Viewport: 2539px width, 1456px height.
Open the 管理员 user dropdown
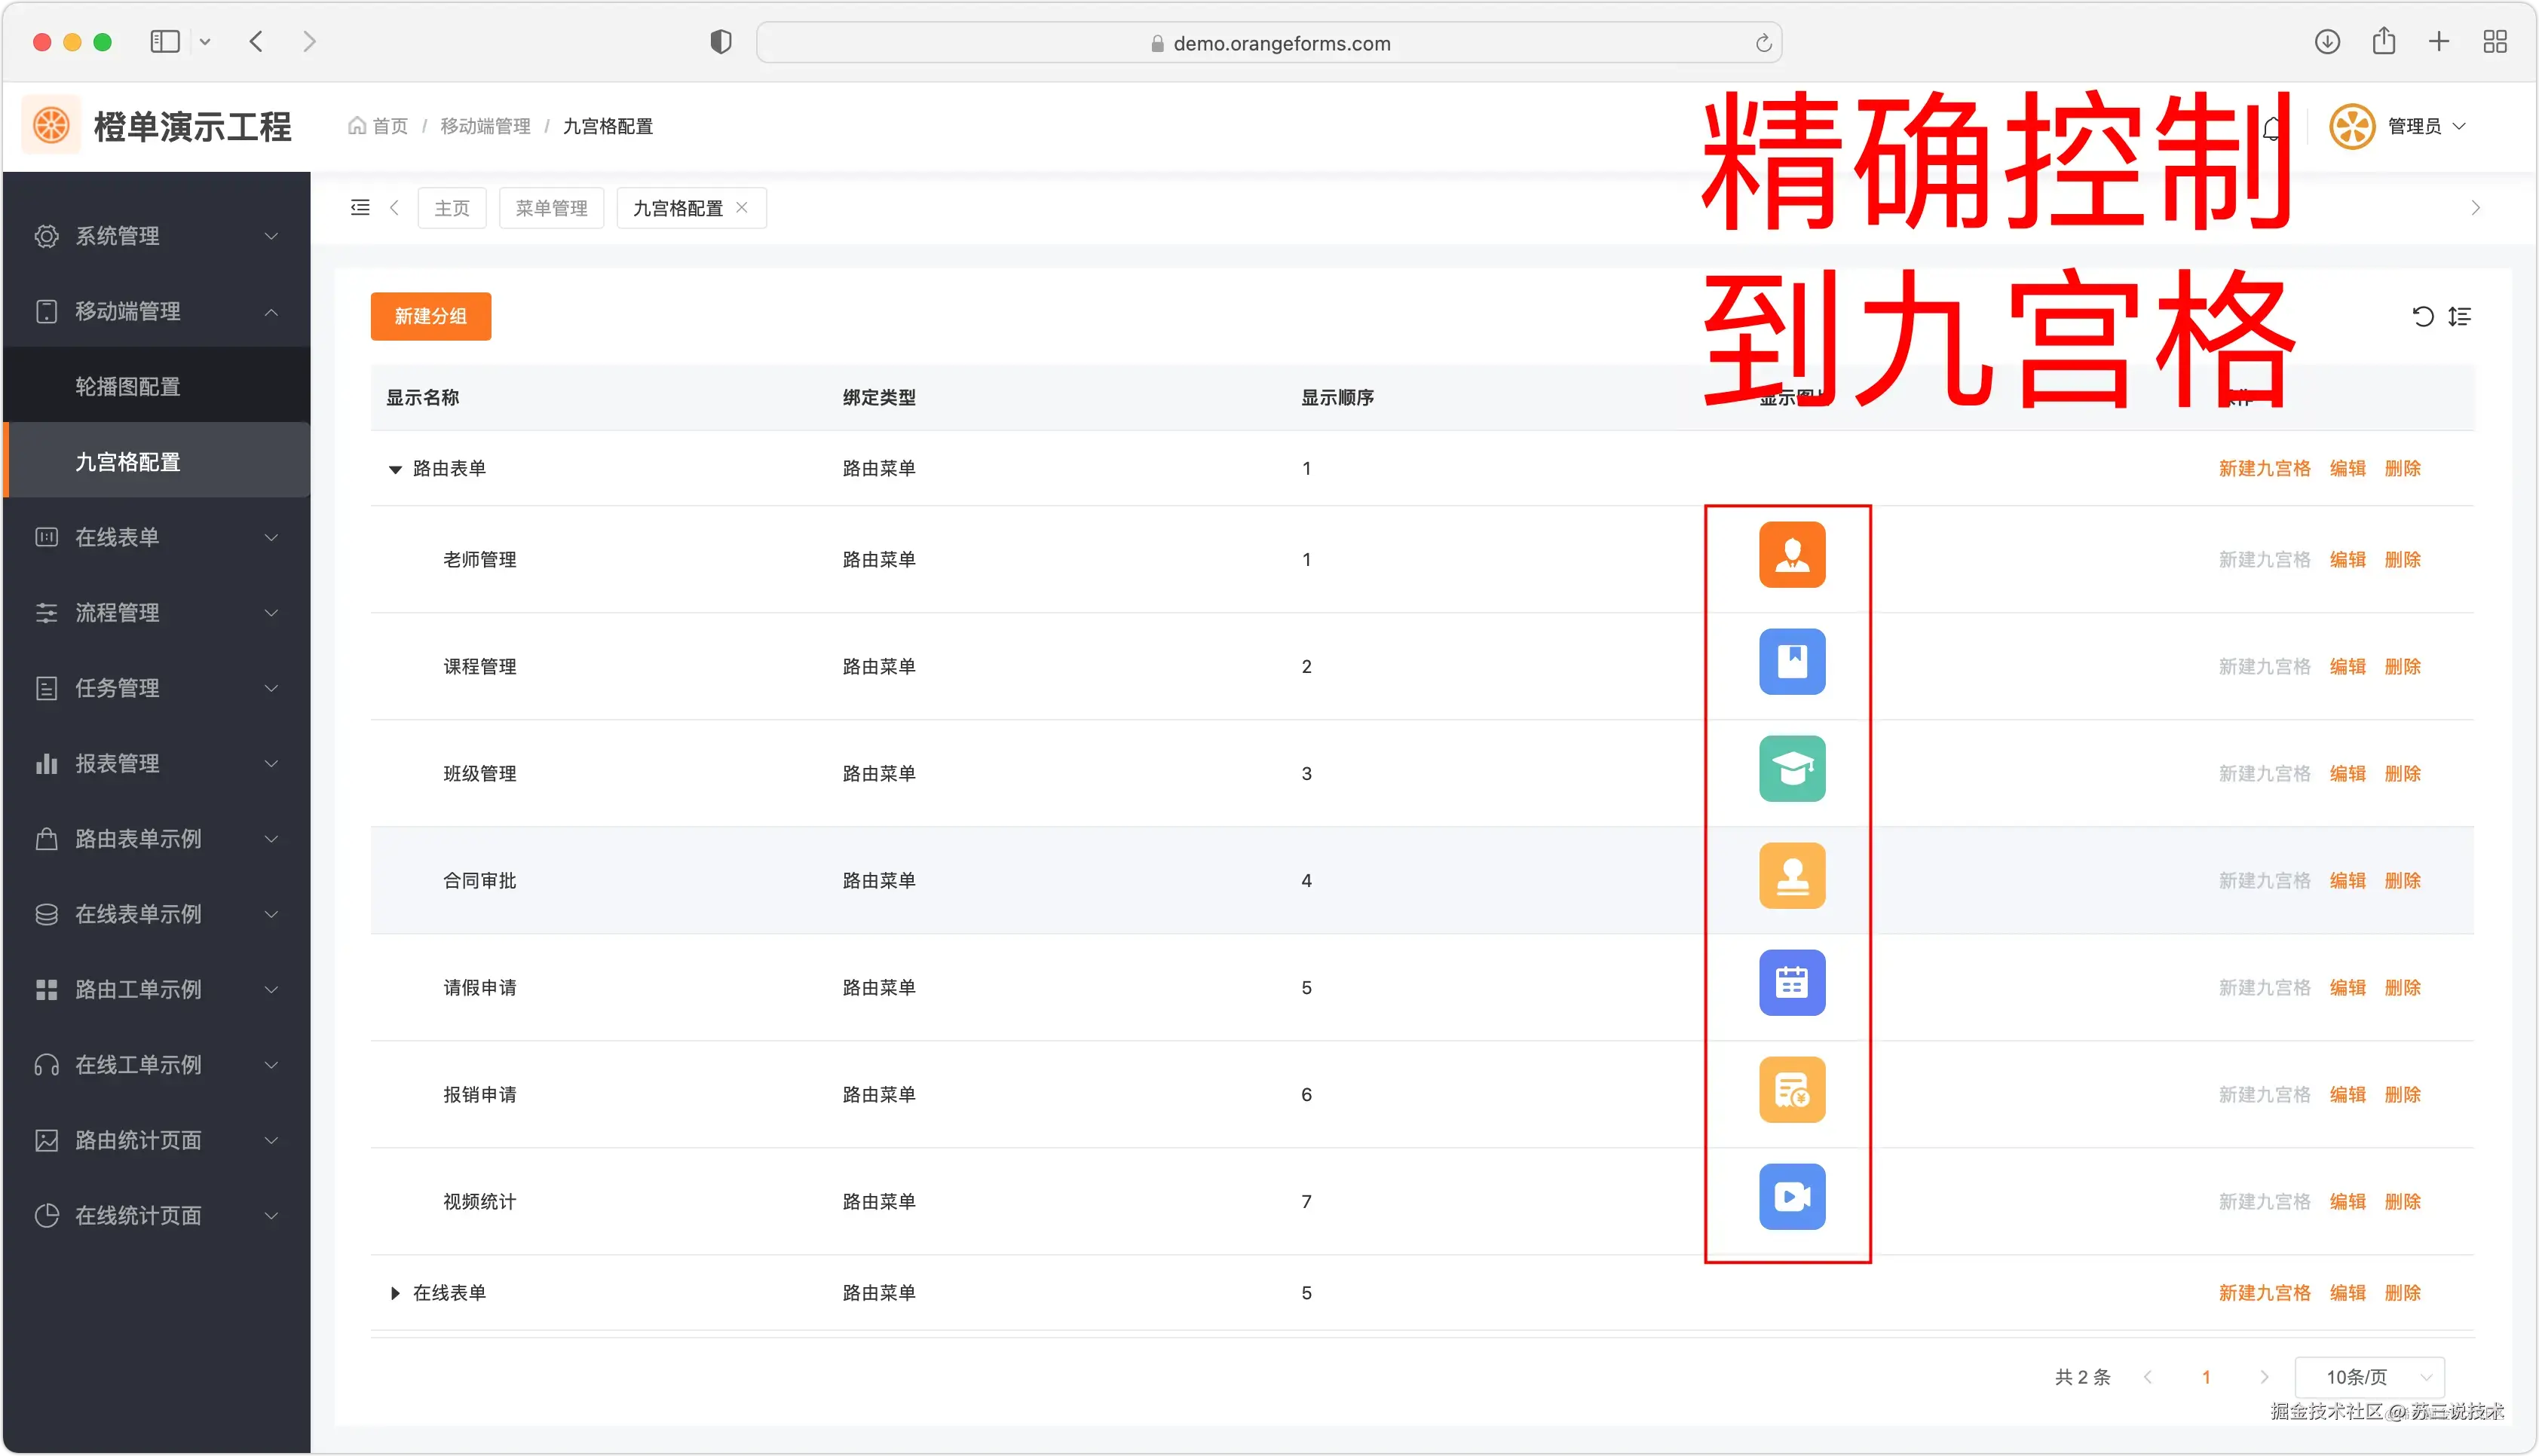pos(2414,126)
